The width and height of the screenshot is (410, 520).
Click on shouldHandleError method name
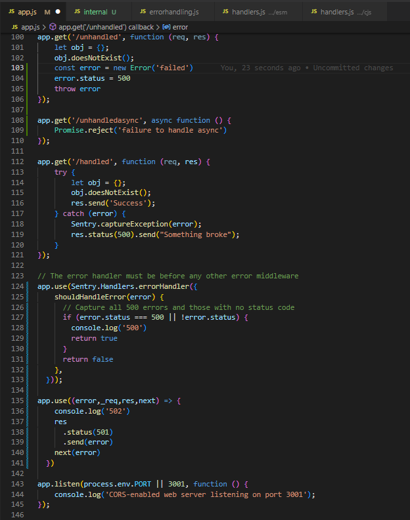(90, 297)
